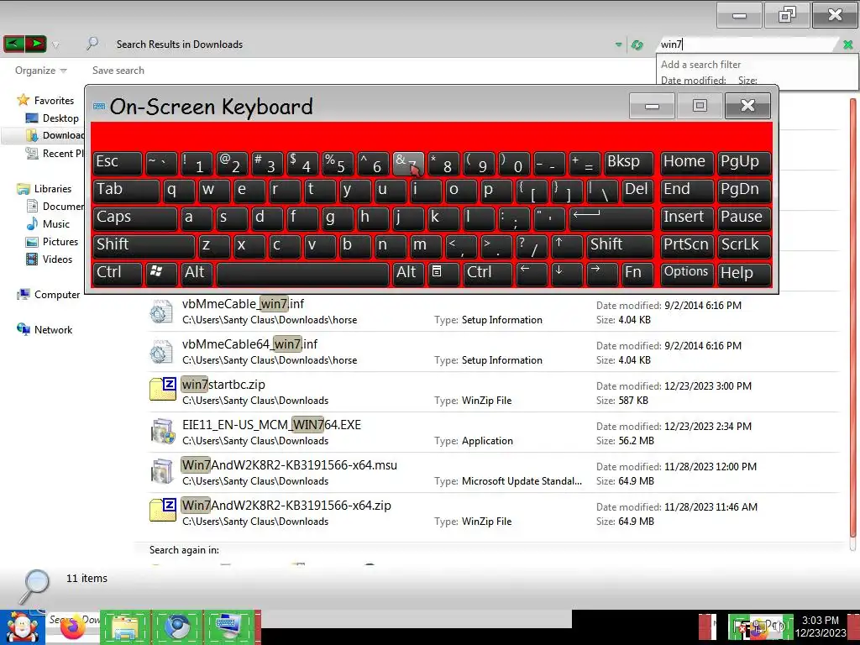The image size is (860, 645).
Task: Select vbMmeCable64_win7.inf file icon
Action: [x=162, y=352]
